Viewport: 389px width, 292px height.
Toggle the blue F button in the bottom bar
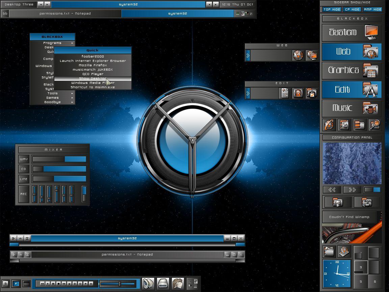[x=16, y=284]
